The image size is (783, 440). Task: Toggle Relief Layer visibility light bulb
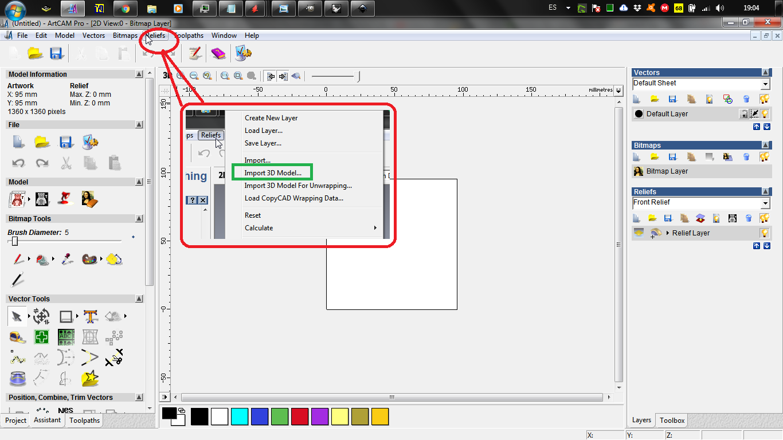(764, 233)
